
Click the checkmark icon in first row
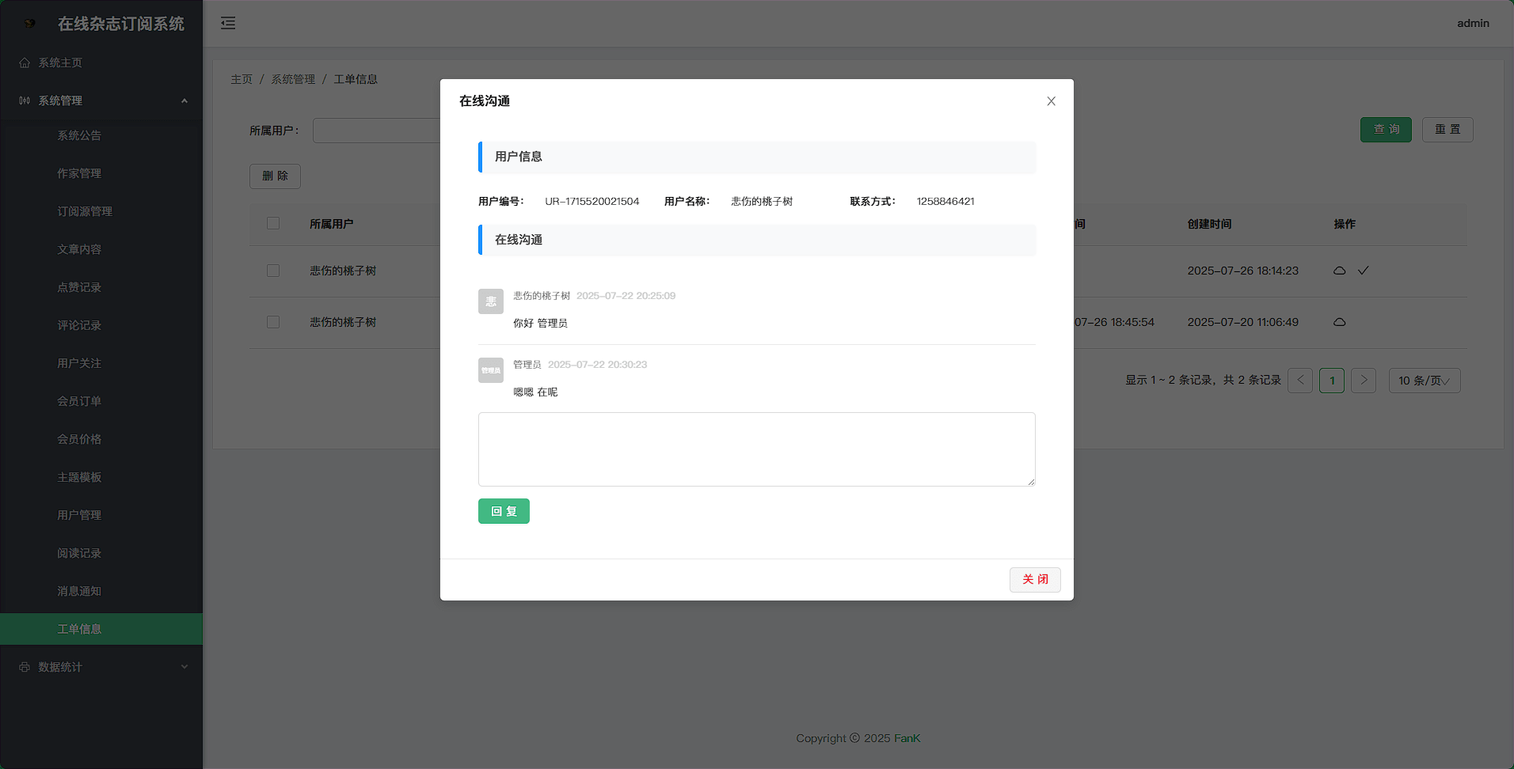pyautogui.click(x=1363, y=271)
